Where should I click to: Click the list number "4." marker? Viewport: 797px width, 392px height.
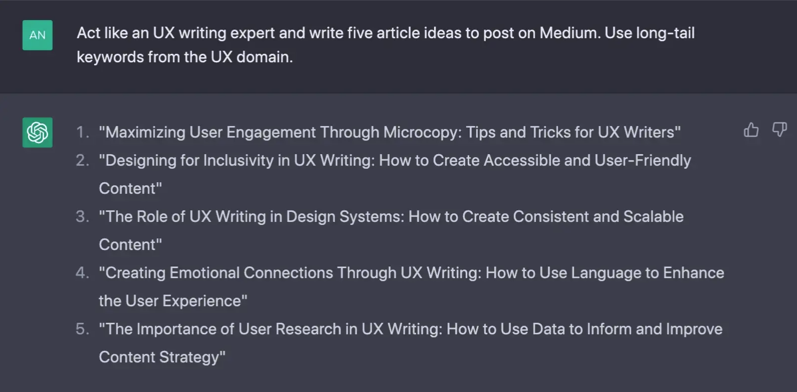coord(83,273)
